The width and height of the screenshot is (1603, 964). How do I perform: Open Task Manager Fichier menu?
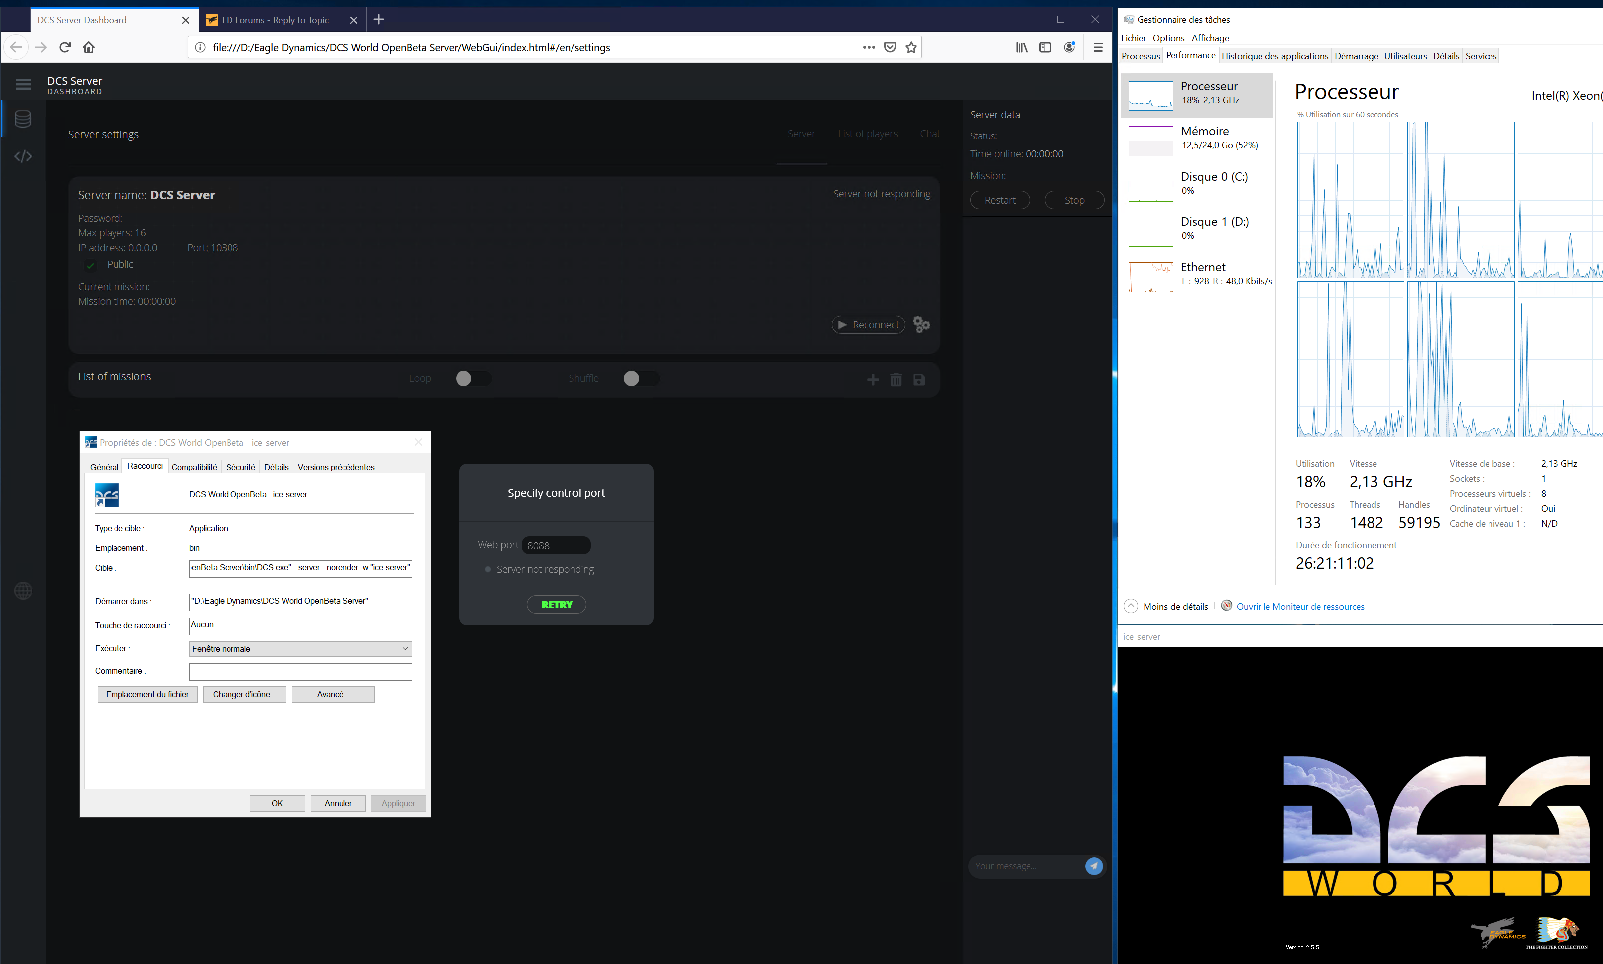(1133, 38)
